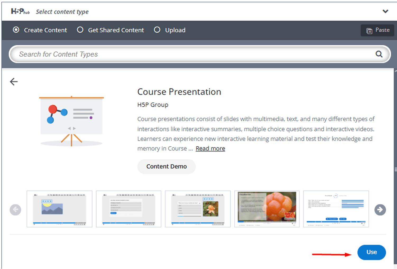Show previous screenshots with left carousel arrow

(15, 210)
